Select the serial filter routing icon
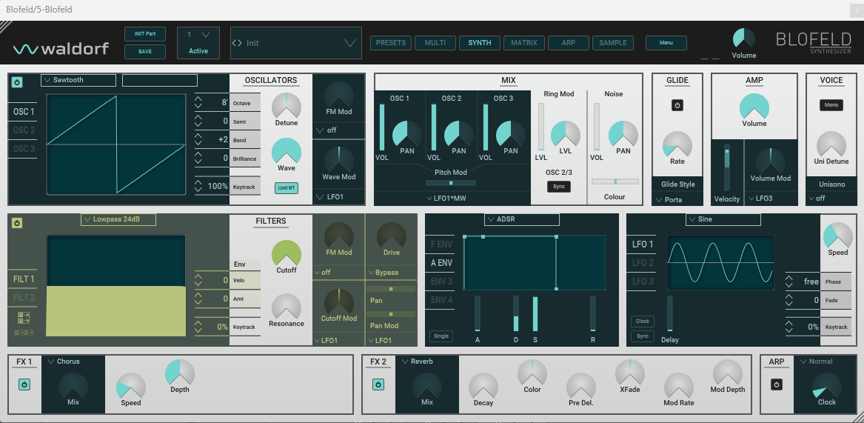Screen dimensions: 864x423 point(24,333)
